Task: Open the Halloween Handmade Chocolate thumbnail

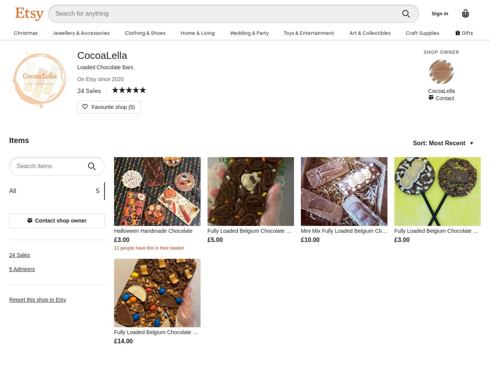Action: (x=157, y=191)
